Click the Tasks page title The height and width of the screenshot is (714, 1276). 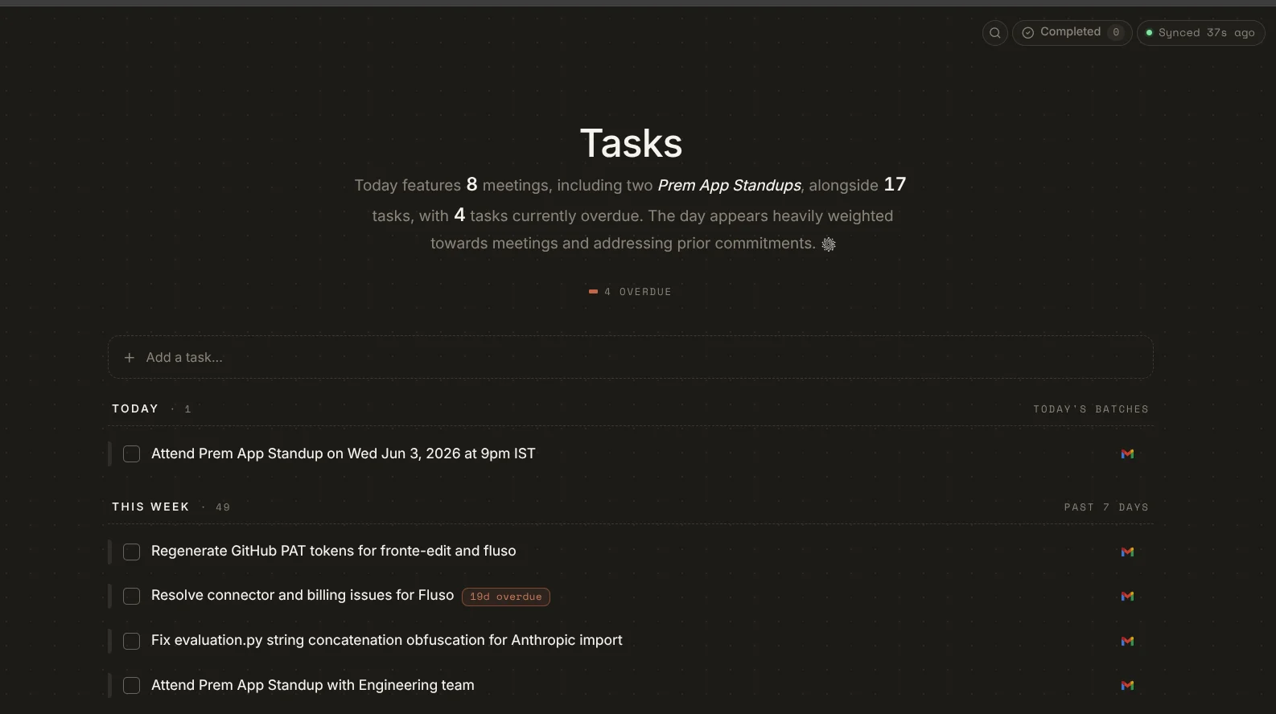coord(631,143)
